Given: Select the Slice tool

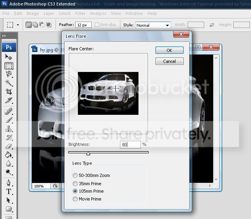Looking at the screenshot, I should pyautogui.click(x=9, y=101).
